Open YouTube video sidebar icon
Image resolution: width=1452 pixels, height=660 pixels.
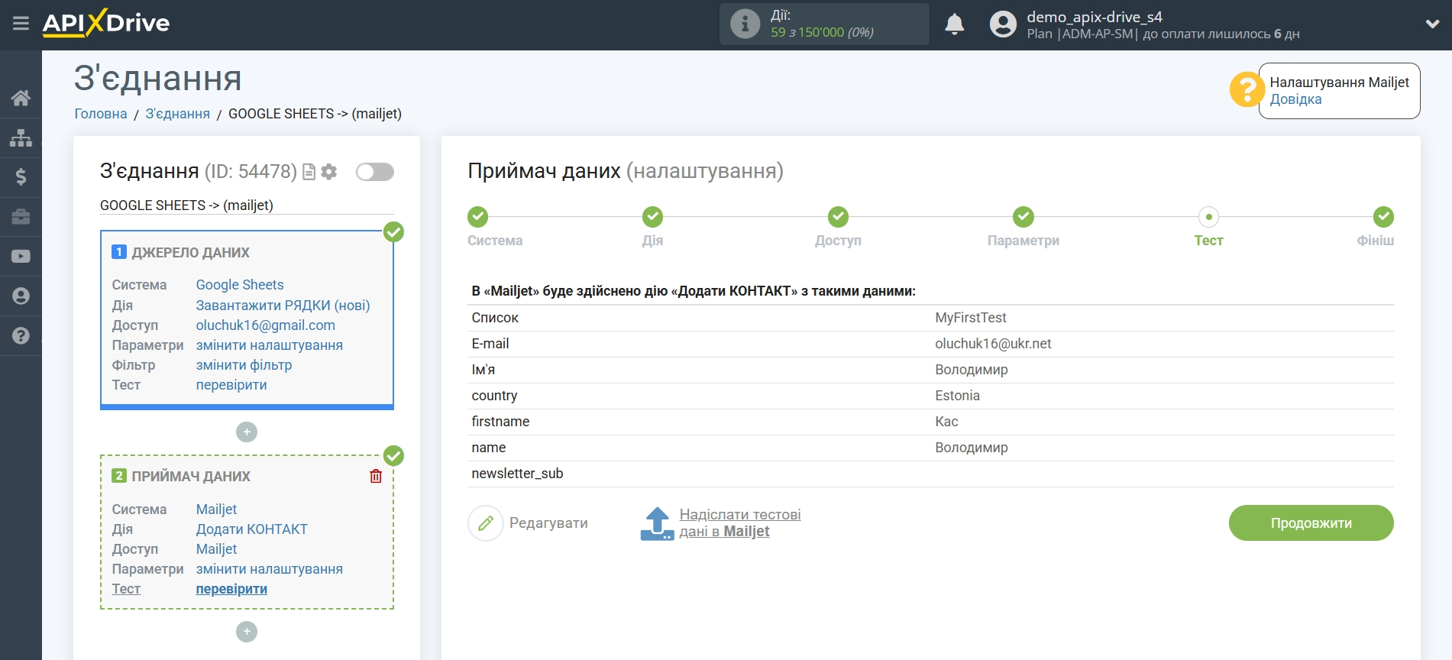pos(21,257)
